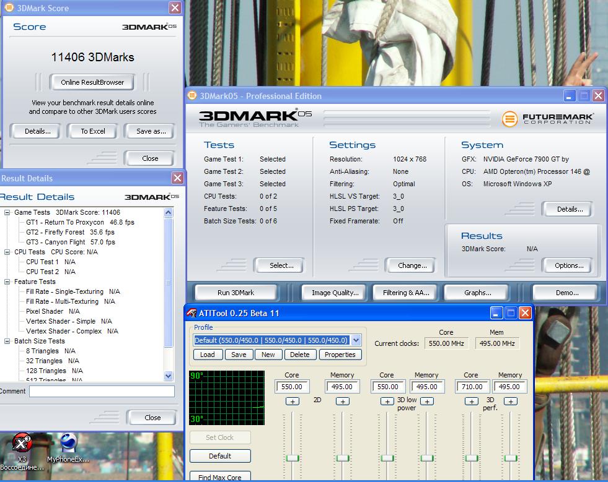Select the 8 Triangles row
Viewport: 608px width, 482px height.
click(50, 351)
